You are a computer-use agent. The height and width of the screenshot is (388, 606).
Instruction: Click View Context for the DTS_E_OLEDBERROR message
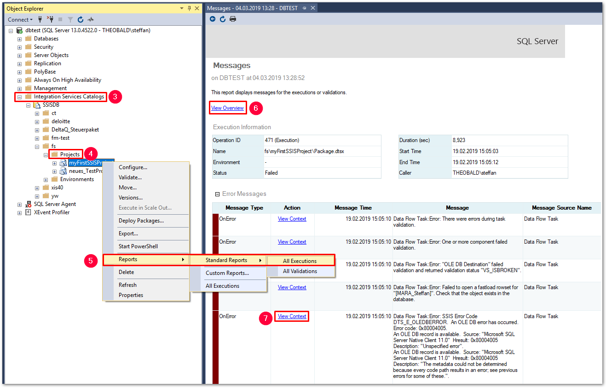tap(292, 316)
